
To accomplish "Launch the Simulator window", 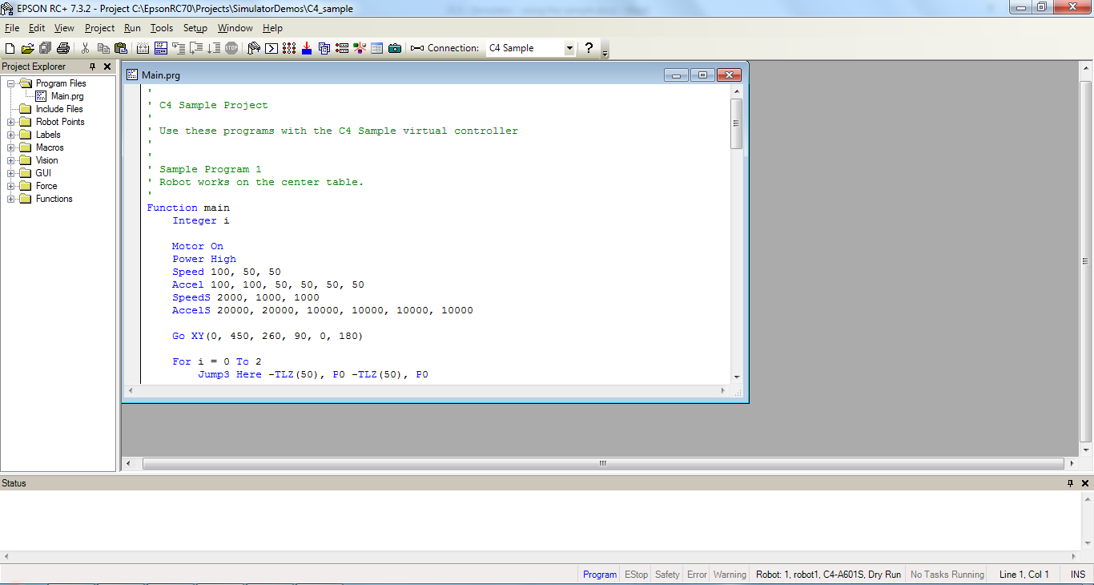I will 358,48.
